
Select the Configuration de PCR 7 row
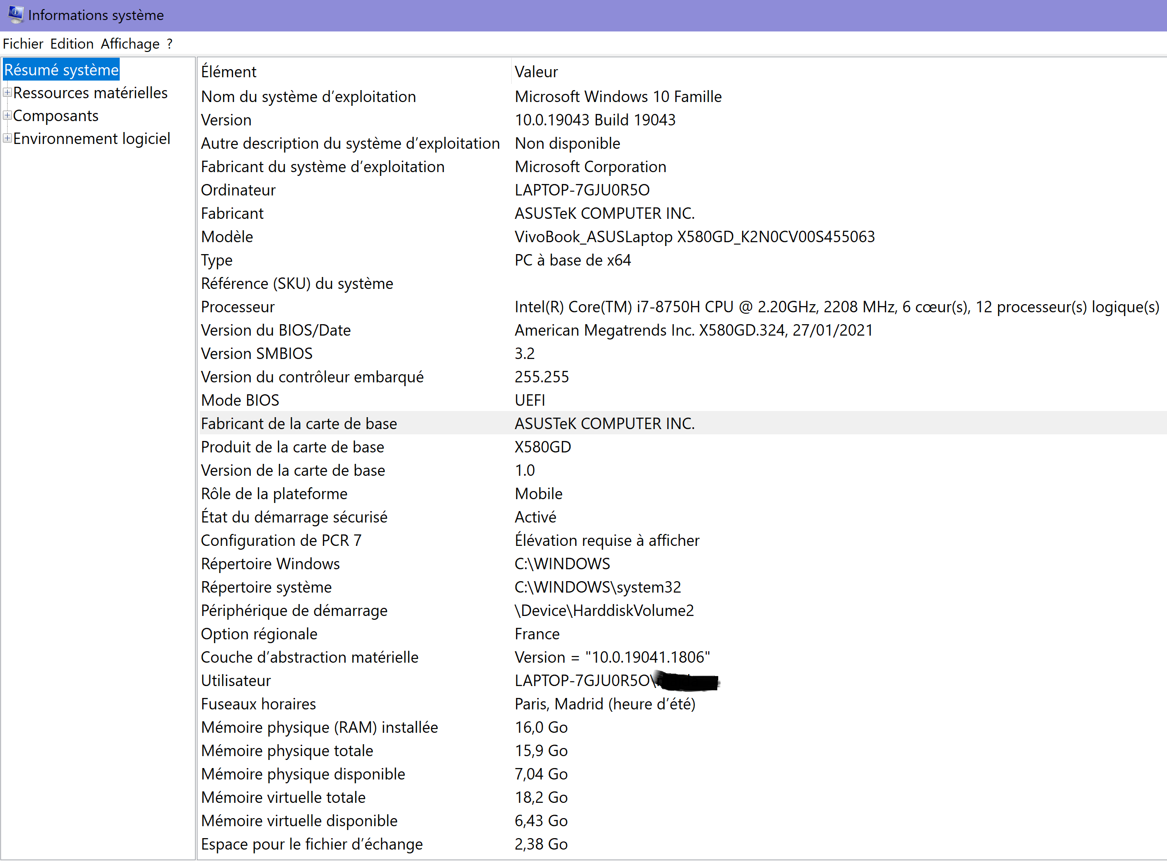point(281,541)
